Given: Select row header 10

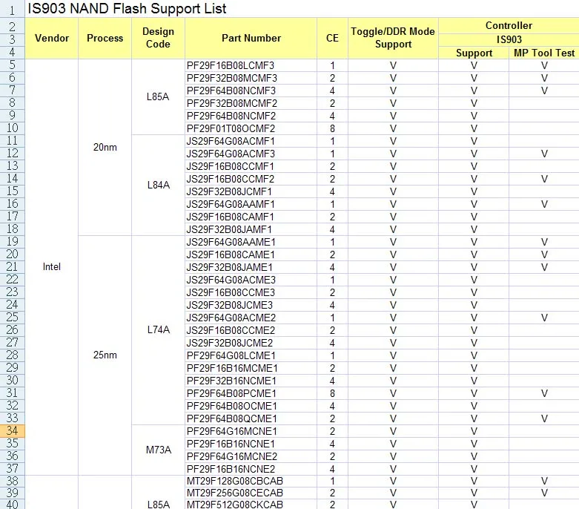Looking at the screenshot, I should pyautogui.click(x=12, y=128).
